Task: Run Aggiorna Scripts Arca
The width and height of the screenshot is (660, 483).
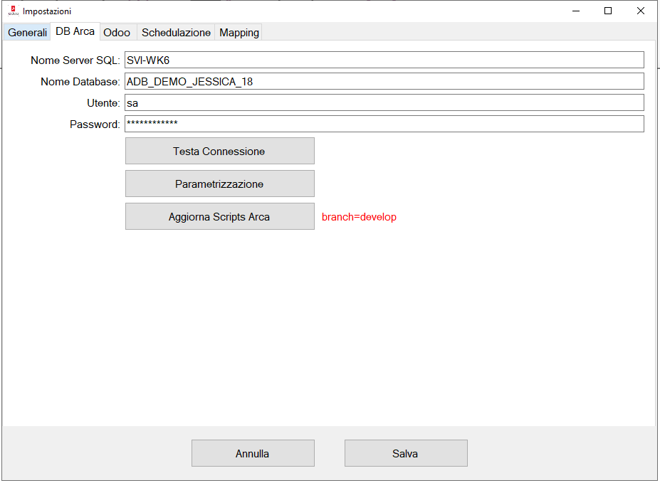Action: tap(219, 217)
